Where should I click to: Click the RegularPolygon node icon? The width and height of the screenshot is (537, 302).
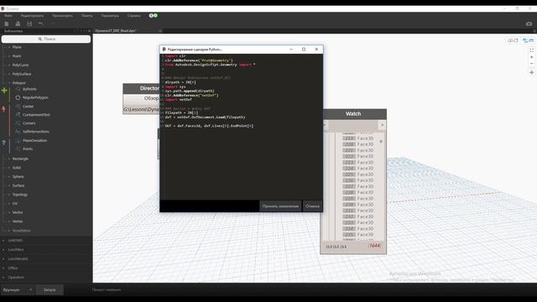[18, 97]
